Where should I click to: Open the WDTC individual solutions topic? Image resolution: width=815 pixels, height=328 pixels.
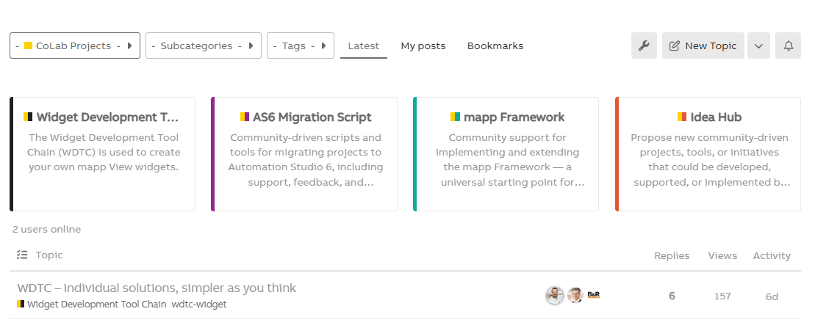tap(157, 288)
